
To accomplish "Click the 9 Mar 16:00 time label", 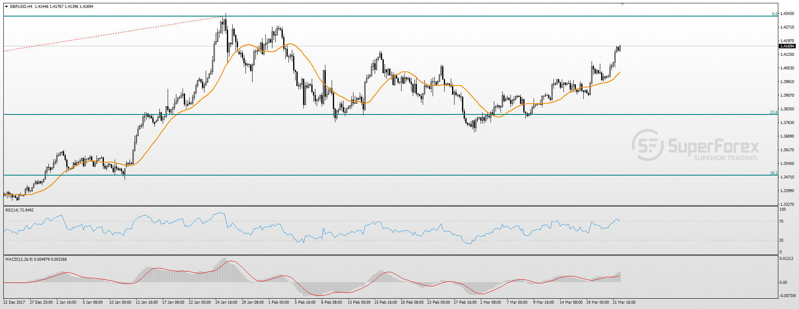I will (544, 302).
